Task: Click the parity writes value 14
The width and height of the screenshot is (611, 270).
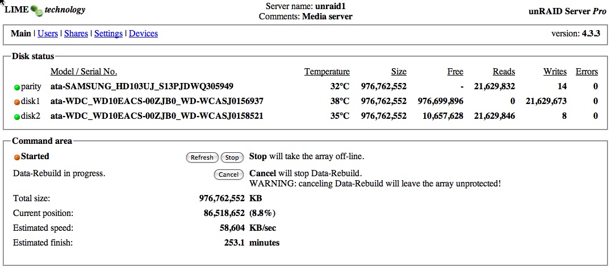Action: point(562,86)
